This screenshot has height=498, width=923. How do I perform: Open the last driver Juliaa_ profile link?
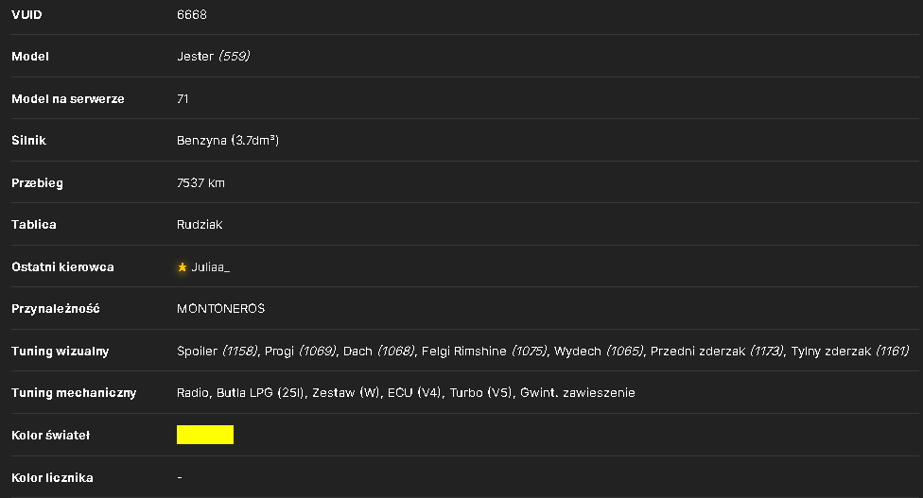click(x=210, y=266)
